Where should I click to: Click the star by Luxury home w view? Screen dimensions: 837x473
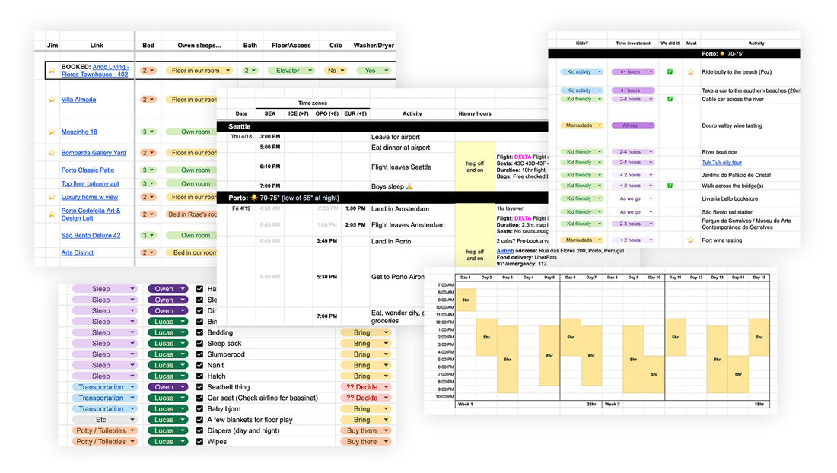pos(52,197)
